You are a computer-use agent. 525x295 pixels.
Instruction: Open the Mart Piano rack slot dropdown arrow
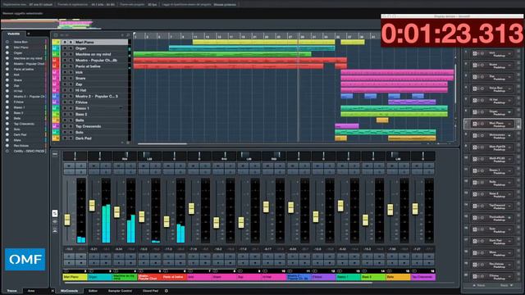click(509, 124)
